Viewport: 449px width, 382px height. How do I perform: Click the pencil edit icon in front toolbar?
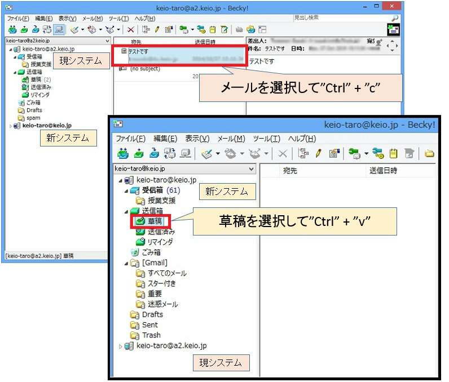(318, 153)
